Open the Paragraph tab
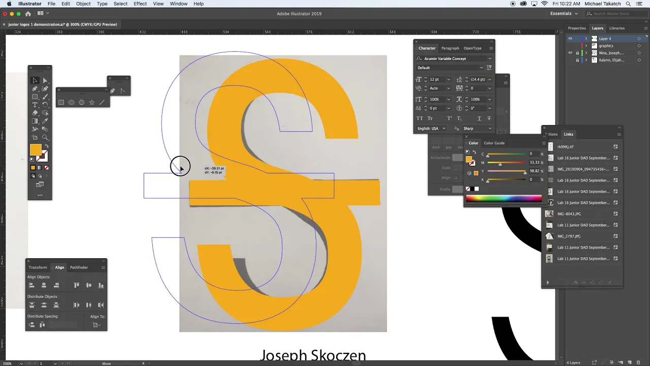This screenshot has height=366, width=650. coord(450,48)
